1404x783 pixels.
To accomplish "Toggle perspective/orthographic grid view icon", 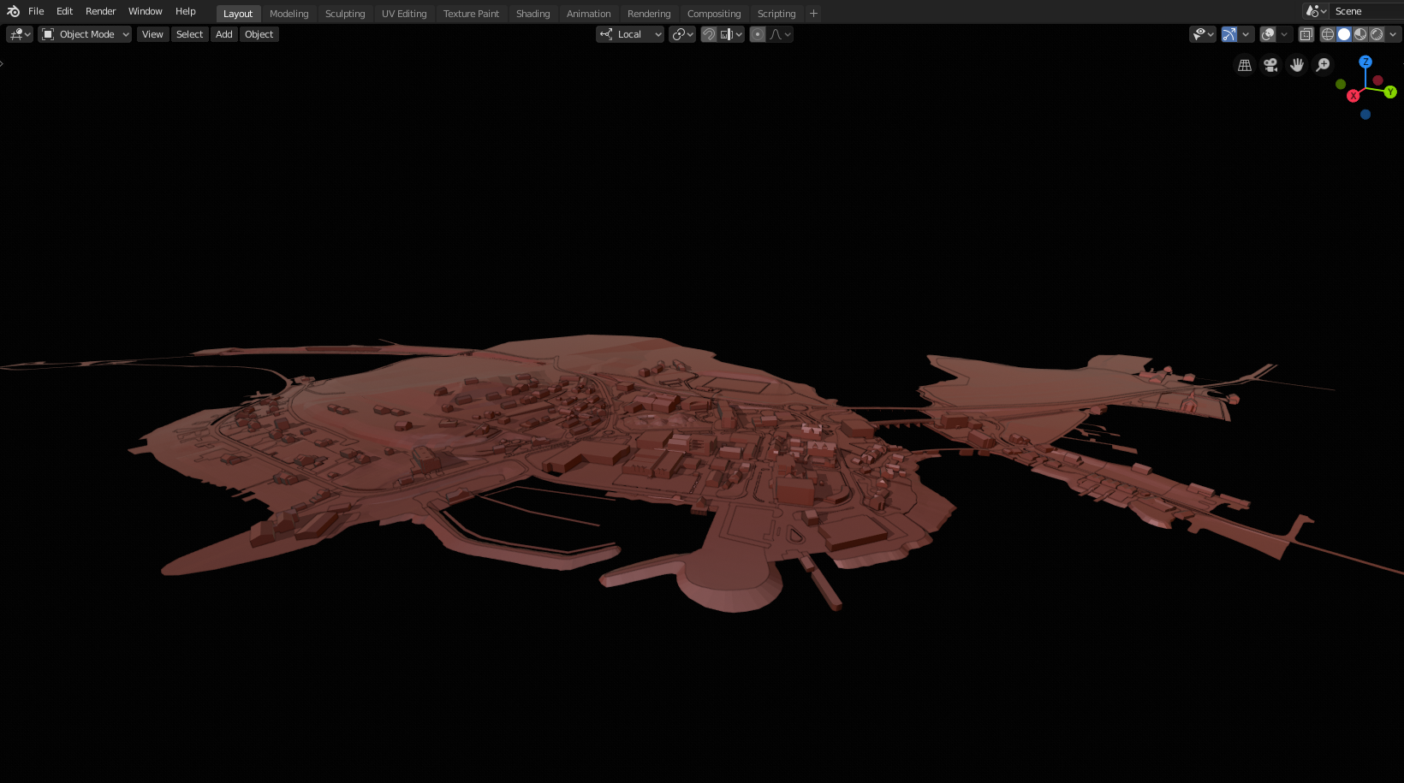I will point(1245,65).
